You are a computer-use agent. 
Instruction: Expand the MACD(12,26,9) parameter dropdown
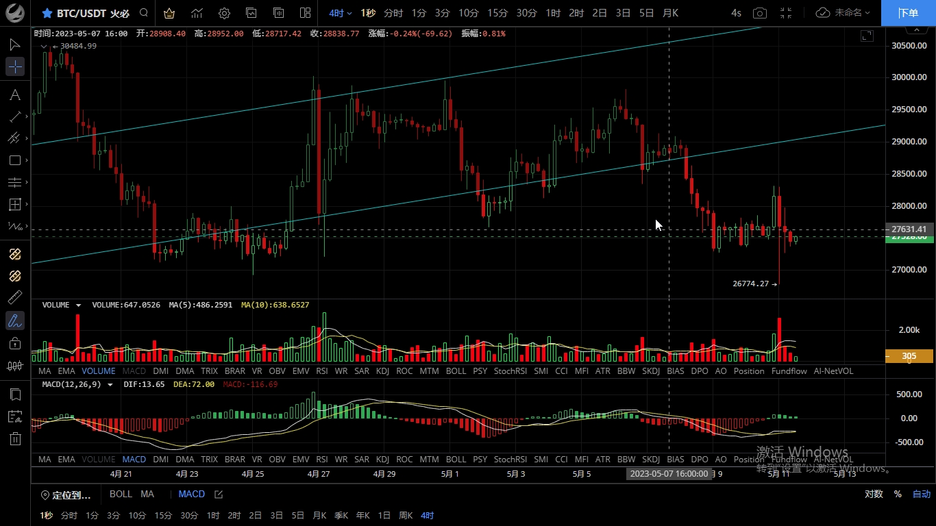[110, 385]
